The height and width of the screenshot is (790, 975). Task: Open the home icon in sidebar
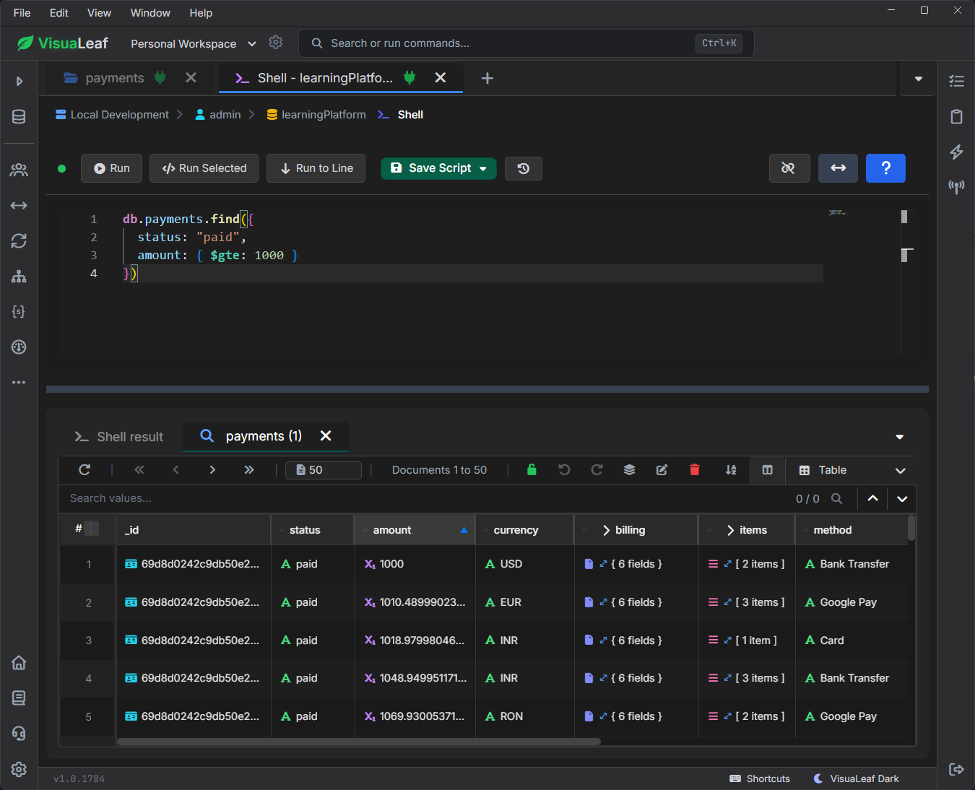19,662
